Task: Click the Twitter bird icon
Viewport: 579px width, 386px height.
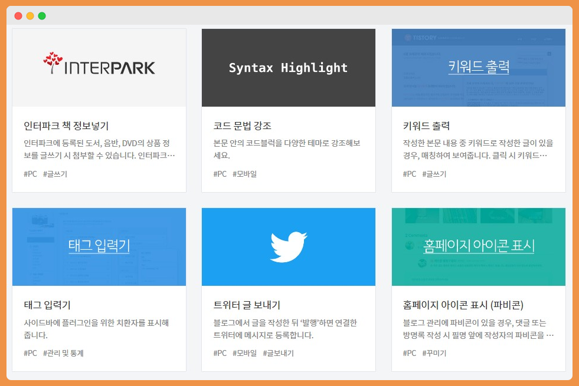Action: [x=289, y=247]
